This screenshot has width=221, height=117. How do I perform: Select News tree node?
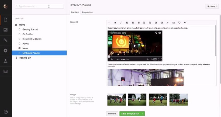25,48
